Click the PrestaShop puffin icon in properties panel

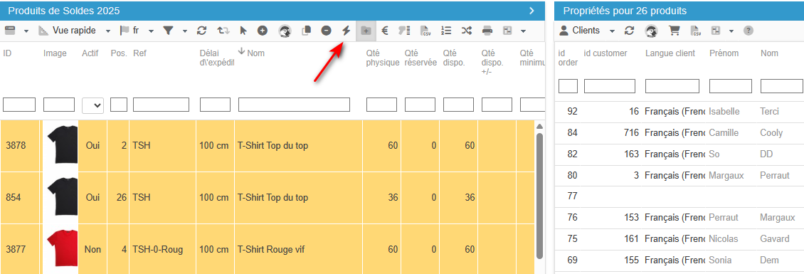coord(651,31)
